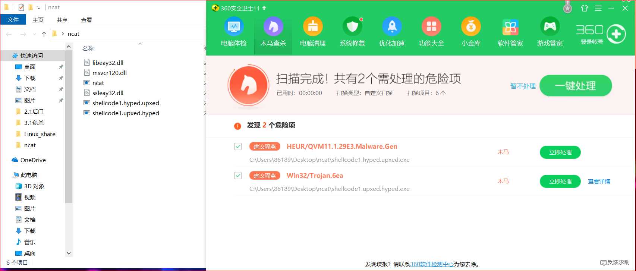This screenshot has width=636, height=271.
Task: Open 优化加速 rocket icon
Action: coord(392,27)
